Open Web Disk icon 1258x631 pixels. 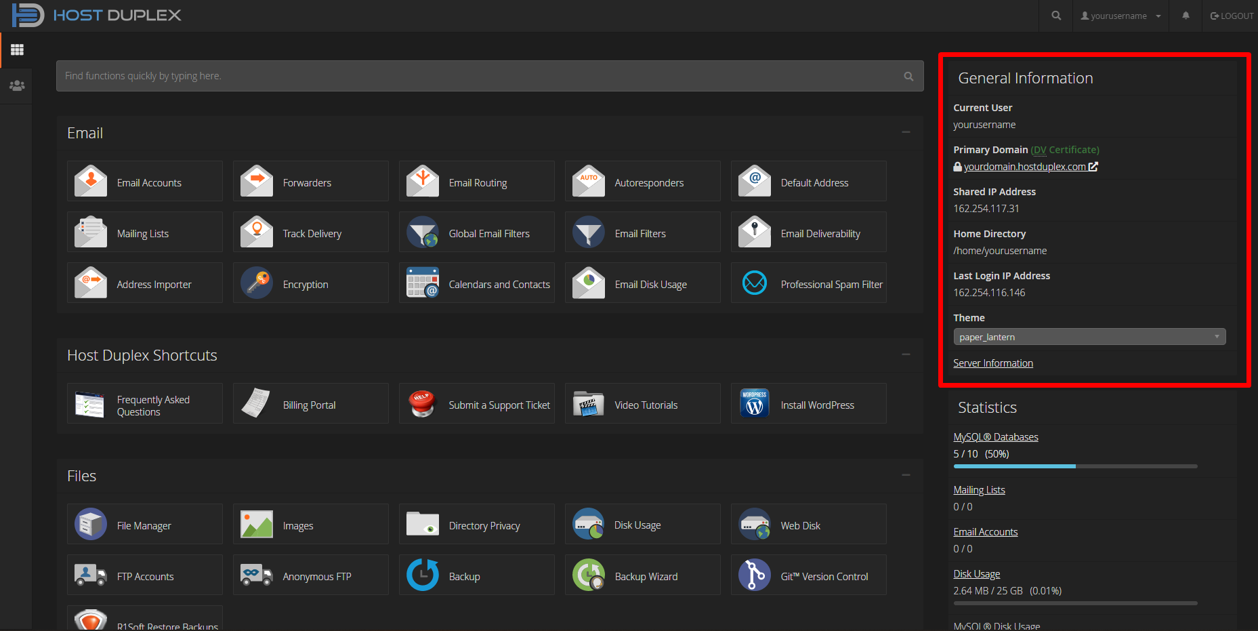(755, 524)
